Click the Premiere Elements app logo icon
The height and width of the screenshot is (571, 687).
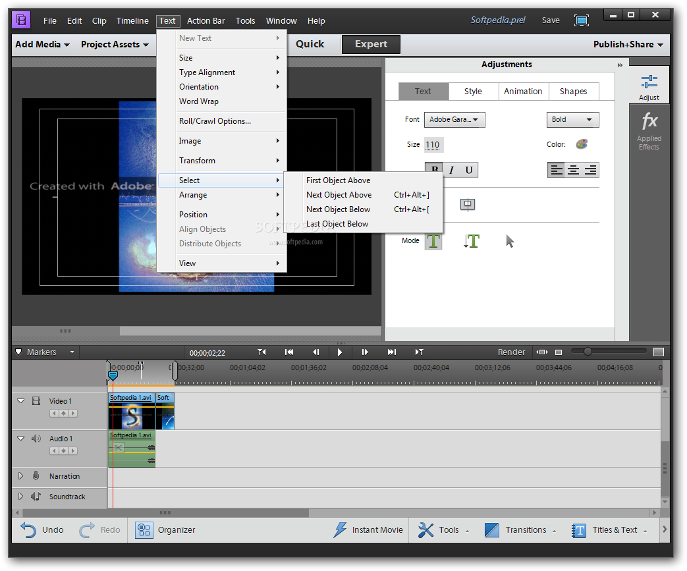pos(20,20)
